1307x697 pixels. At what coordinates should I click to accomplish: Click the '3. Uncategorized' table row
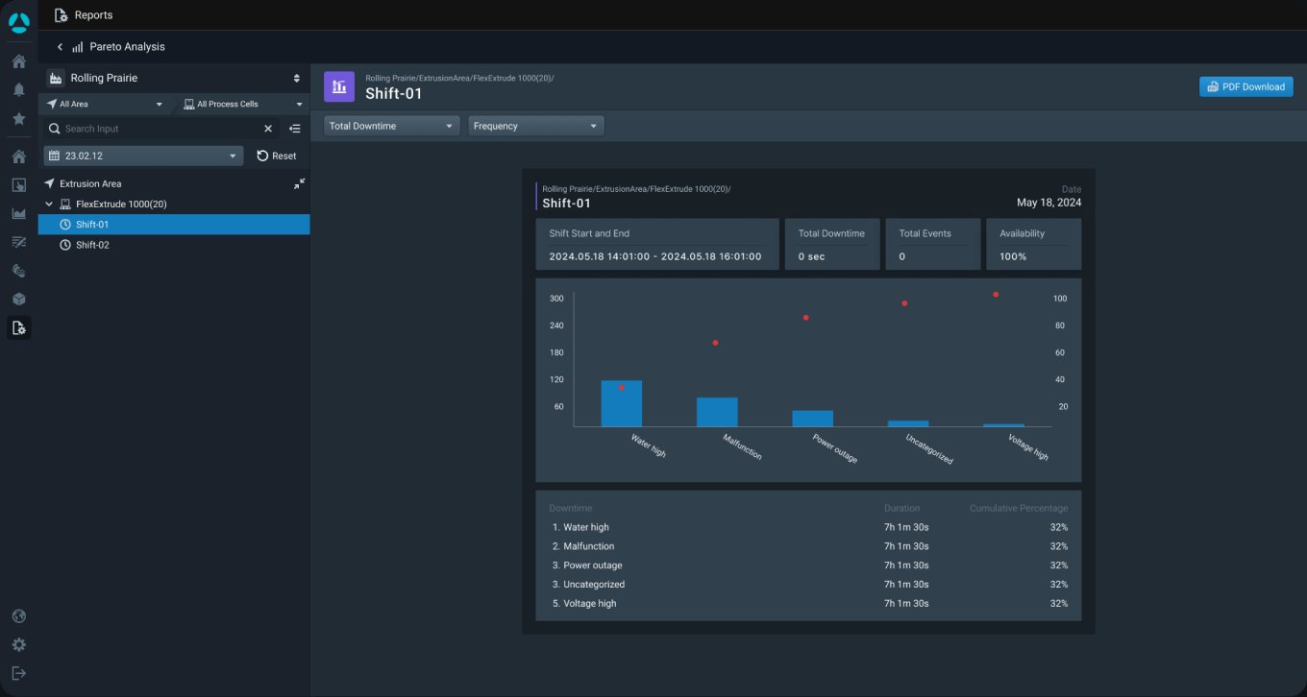pyautogui.click(x=808, y=585)
